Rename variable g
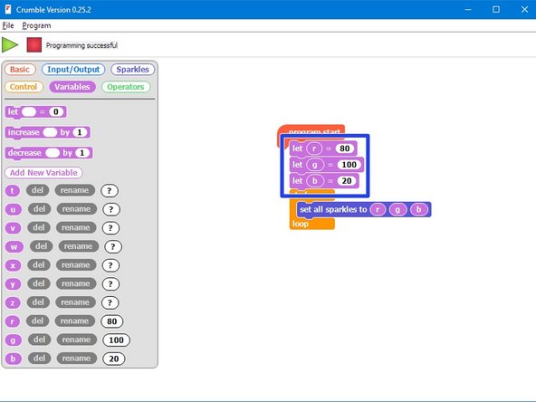Viewport: 536px width, 402px height. [76, 340]
